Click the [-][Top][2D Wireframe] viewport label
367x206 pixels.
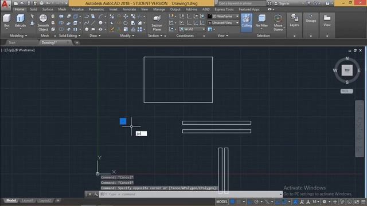coord(18,50)
